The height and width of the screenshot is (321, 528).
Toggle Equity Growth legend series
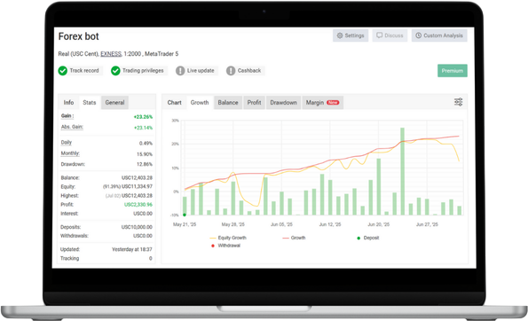click(228, 238)
